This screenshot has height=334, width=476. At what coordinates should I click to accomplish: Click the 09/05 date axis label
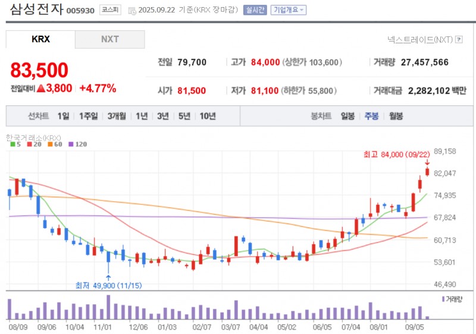coord(414,327)
